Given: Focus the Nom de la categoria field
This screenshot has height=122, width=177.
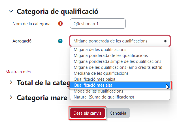Looking at the screenshot, I should pyautogui.click(x=98, y=23).
